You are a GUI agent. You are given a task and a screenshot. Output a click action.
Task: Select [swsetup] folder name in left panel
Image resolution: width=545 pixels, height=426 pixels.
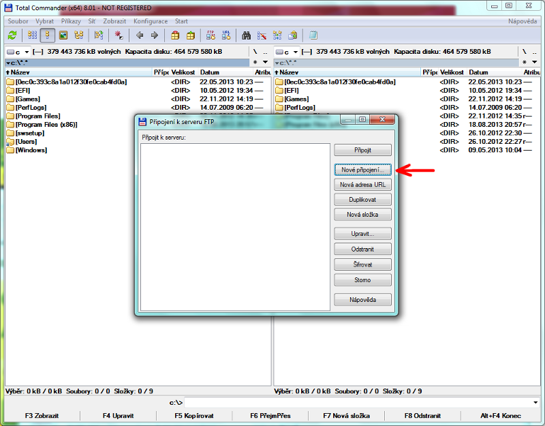[30, 133]
